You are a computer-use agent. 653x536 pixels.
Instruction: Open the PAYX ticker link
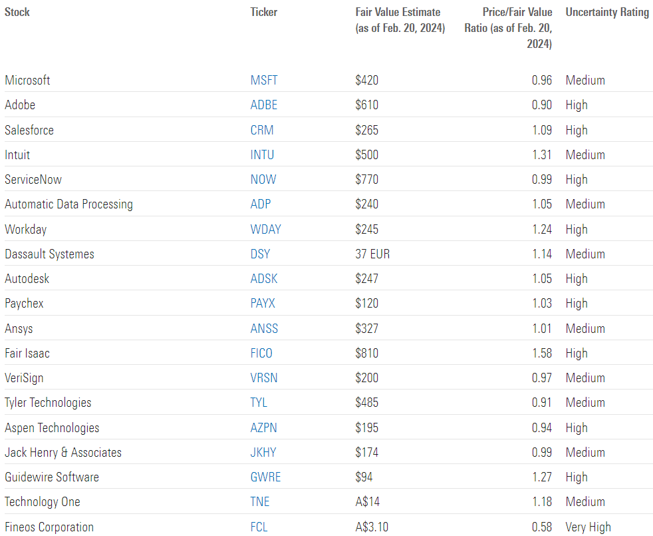[263, 304]
